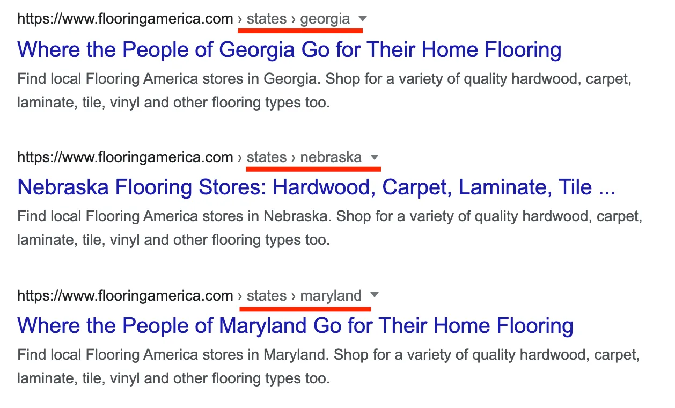
Task: Open 'Where the People of Georgia Go' result
Action: click(x=289, y=50)
